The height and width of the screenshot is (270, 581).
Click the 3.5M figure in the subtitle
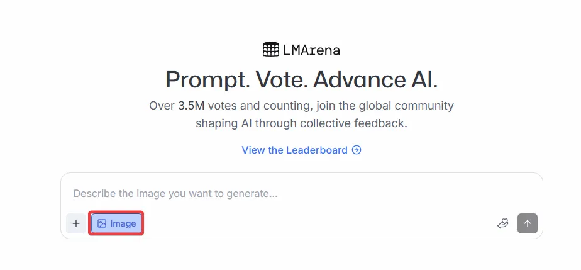pyautogui.click(x=191, y=106)
